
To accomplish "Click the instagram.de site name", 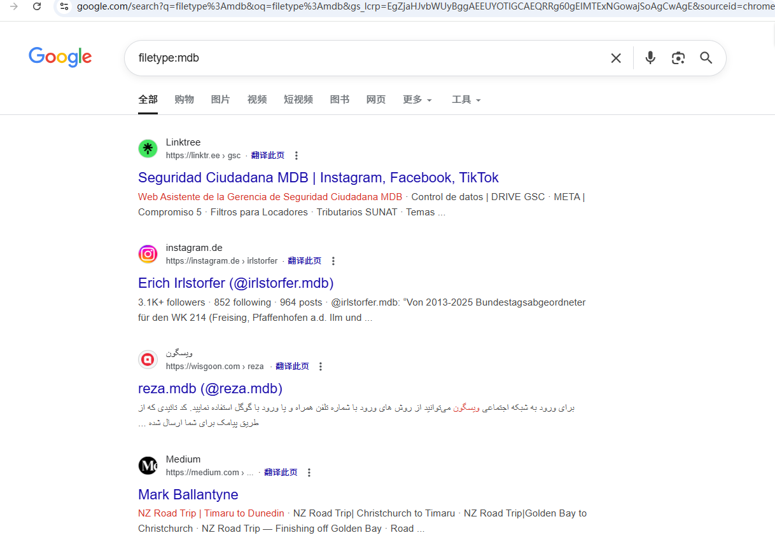I will 194,248.
